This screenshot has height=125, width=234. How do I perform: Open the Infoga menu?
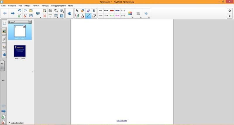tap(27, 6)
